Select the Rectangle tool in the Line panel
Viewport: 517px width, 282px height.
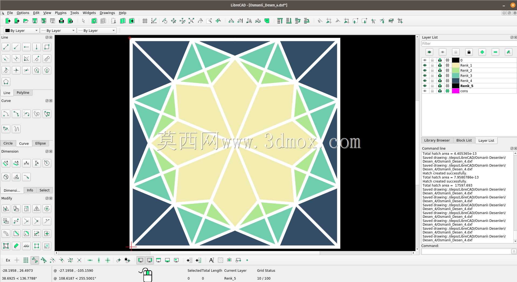(47, 47)
